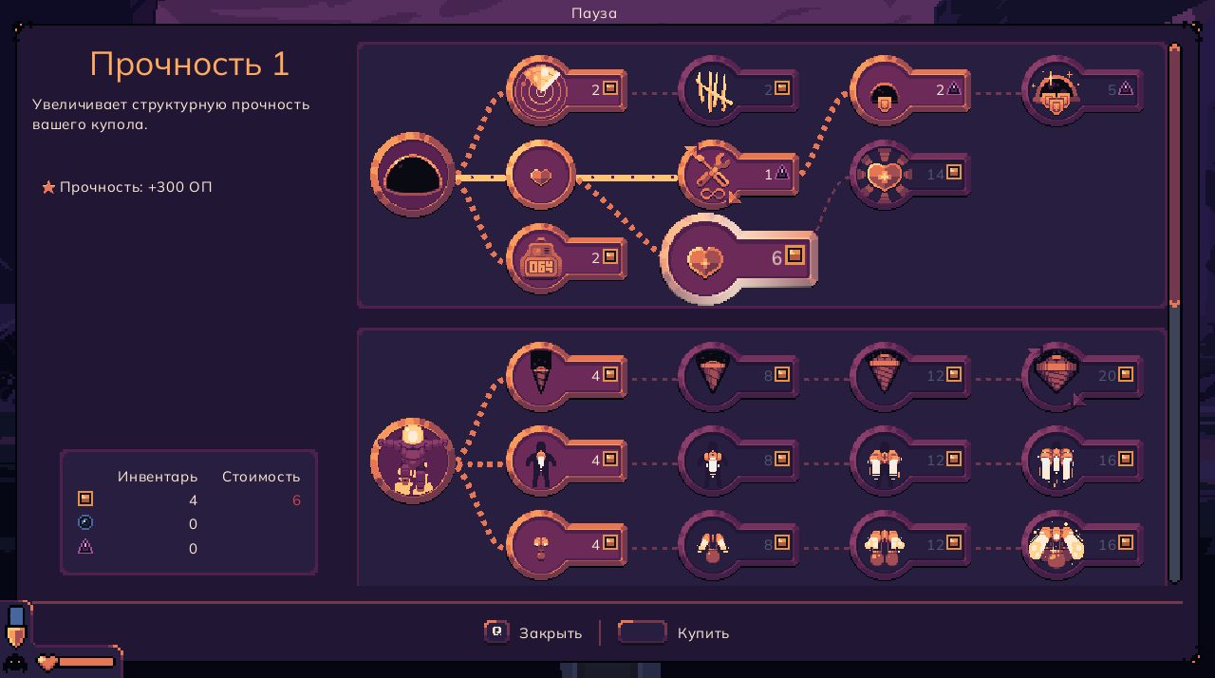
Task: Select the 064 counter device upgrade
Action: 541,258
